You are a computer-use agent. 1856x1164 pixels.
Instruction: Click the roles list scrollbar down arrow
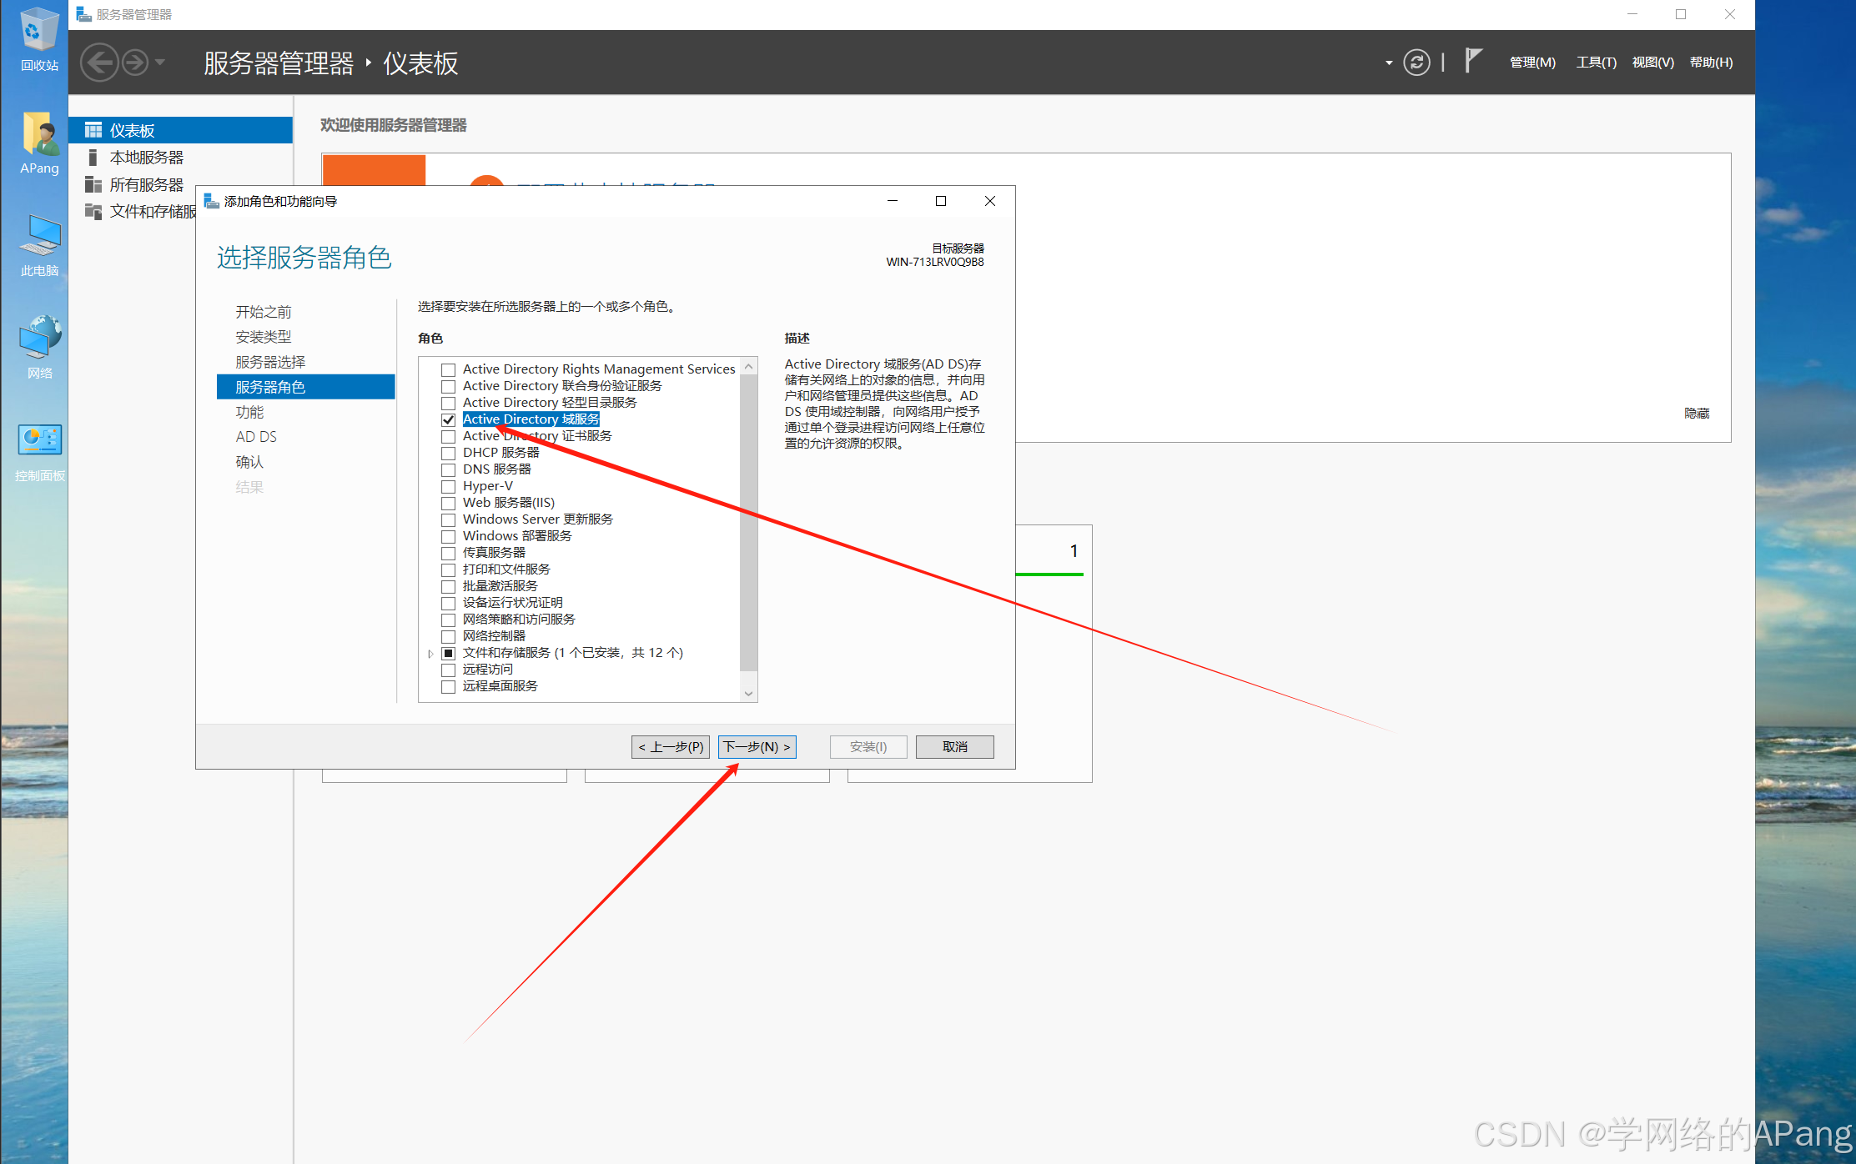coord(748,693)
